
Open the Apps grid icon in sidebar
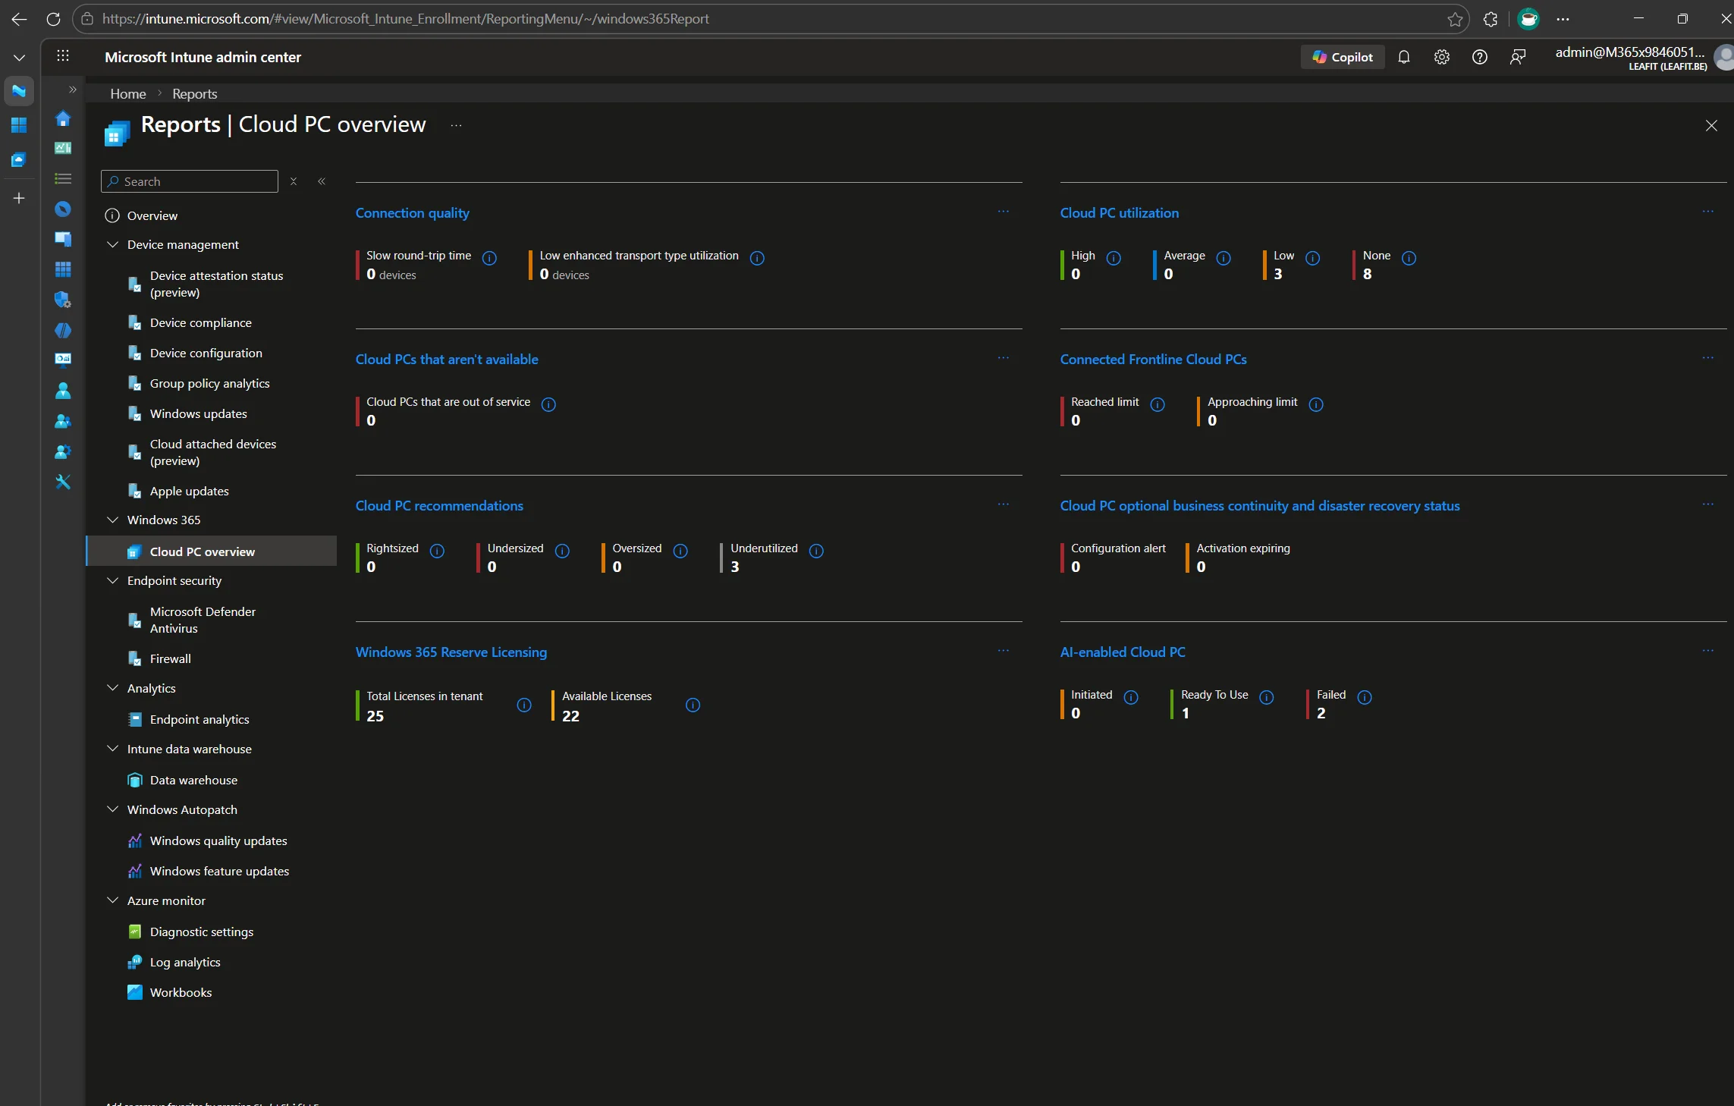[x=63, y=269]
